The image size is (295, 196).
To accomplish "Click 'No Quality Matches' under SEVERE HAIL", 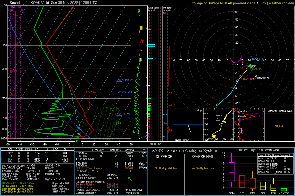I will [x=202, y=168].
